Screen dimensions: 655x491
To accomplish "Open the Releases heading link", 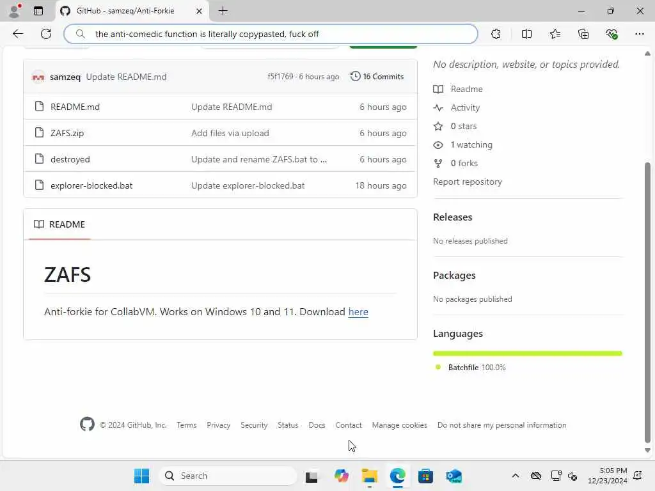I will (453, 217).
